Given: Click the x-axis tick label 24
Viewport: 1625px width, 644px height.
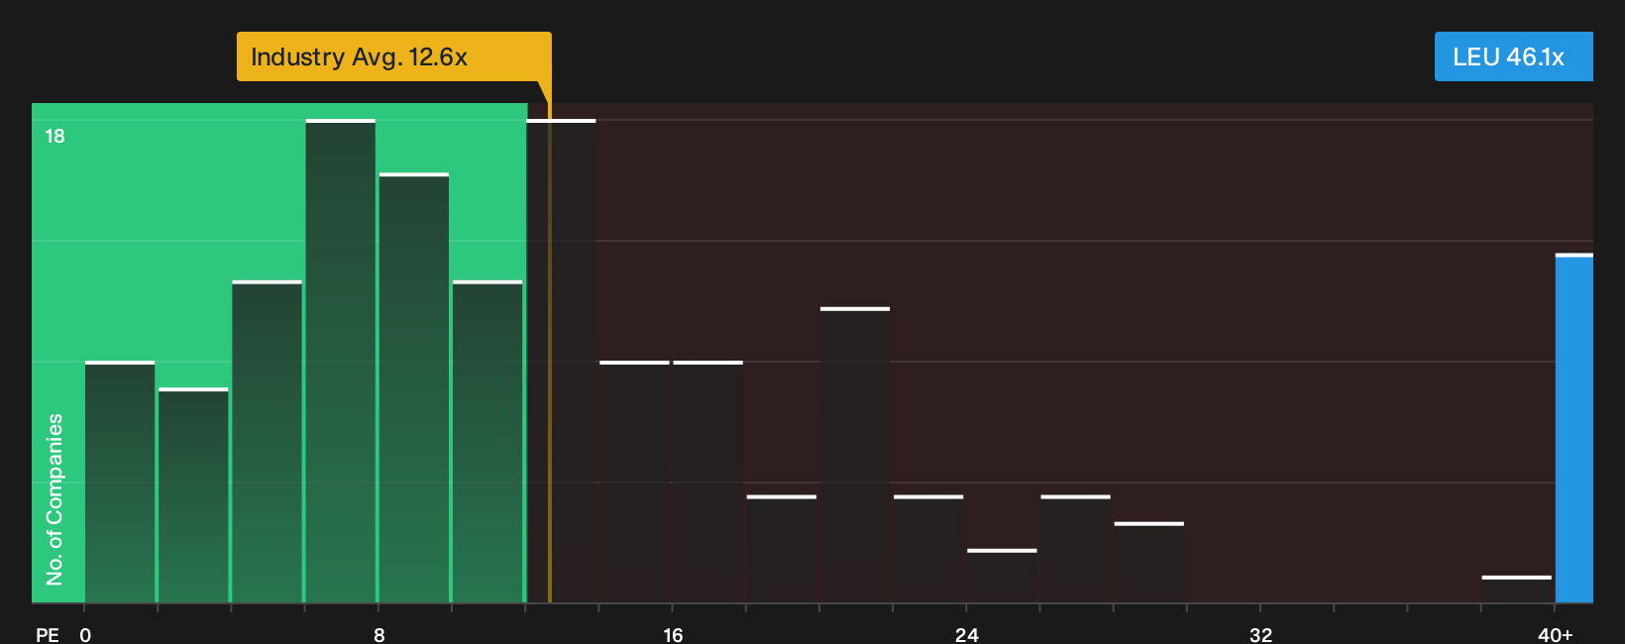Looking at the screenshot, I should click(967, 635).
